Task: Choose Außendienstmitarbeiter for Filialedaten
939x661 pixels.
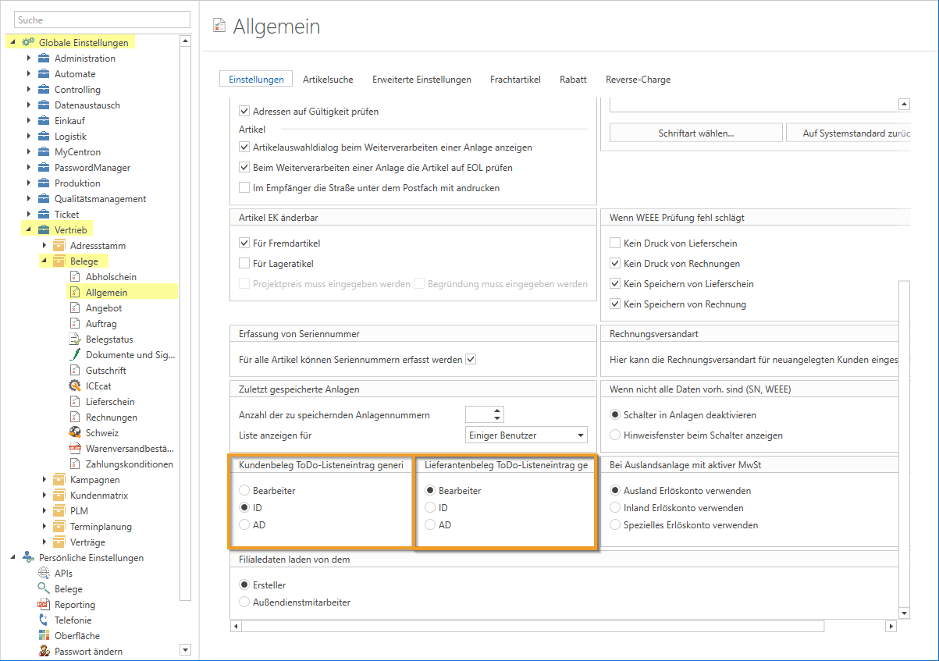Action: click(x=244, y=602)
